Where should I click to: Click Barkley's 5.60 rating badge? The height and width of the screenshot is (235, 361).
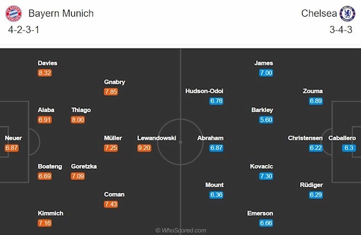click(x=266, y=120)
